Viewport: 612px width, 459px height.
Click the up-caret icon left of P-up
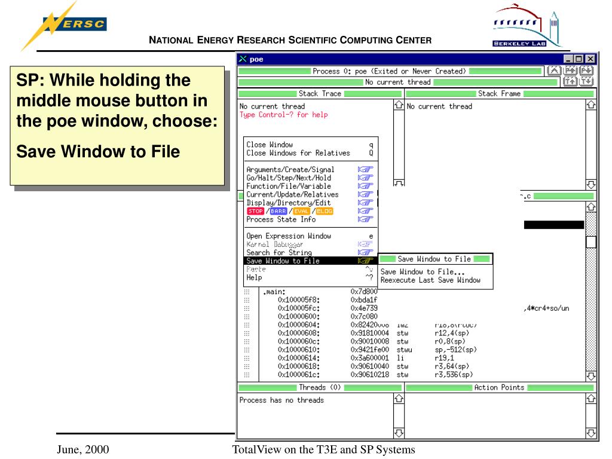(x=554, y=71)
